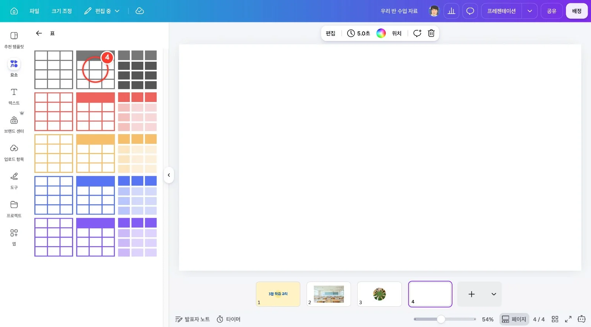
Task: Open the background color picker swatch
Action: [x=381, y=33]
